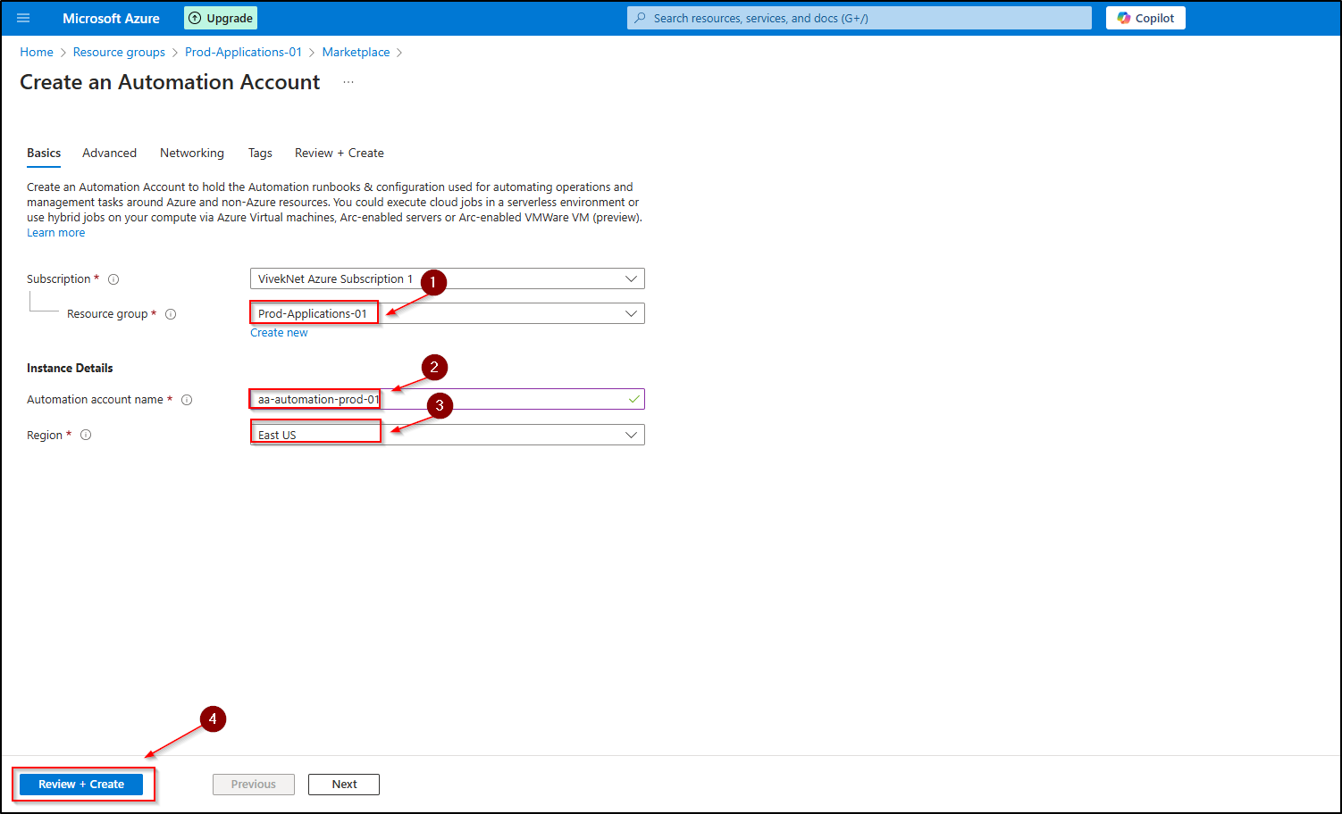Click the ellipsis next to page title
The image size is (1342, 814).
[348, 82]
